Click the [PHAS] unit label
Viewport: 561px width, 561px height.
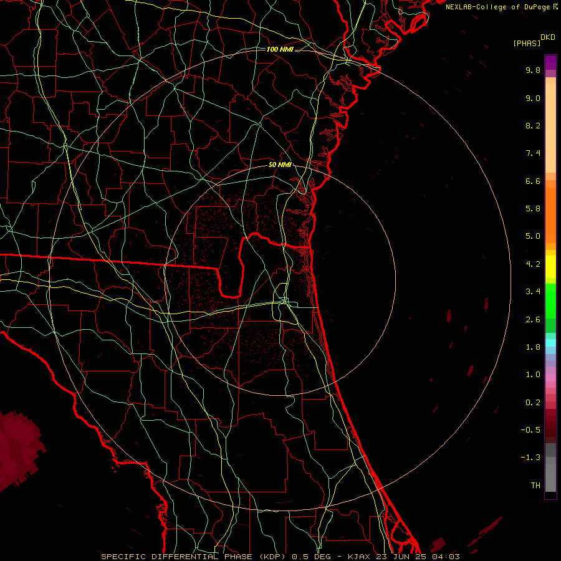pos(527,43)
